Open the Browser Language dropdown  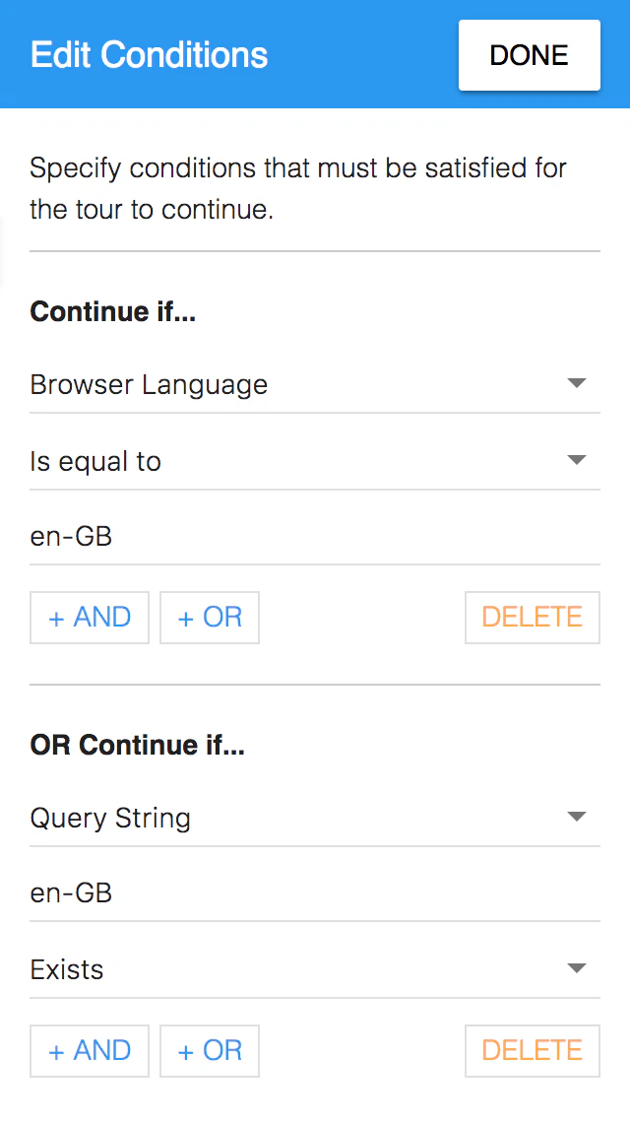pyautogui.click(x=295, y=384)
